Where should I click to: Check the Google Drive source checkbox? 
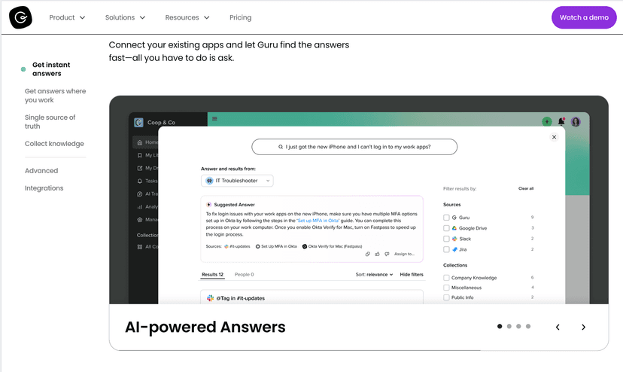point(446,228)
